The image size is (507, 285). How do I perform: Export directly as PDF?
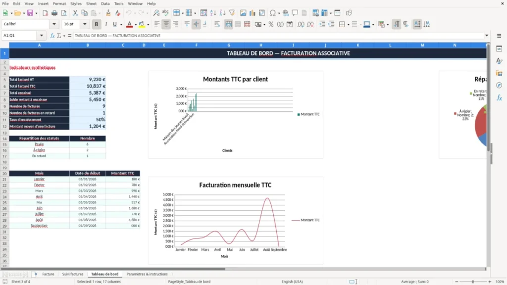[45, 13]
